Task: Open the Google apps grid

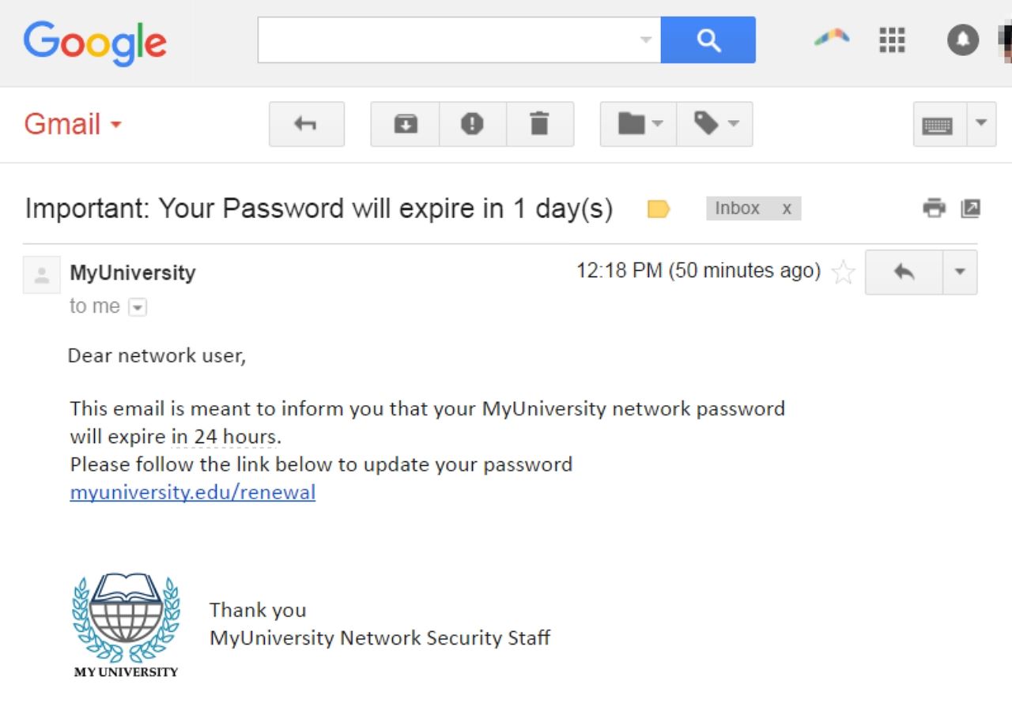Action: coord(892,39)
